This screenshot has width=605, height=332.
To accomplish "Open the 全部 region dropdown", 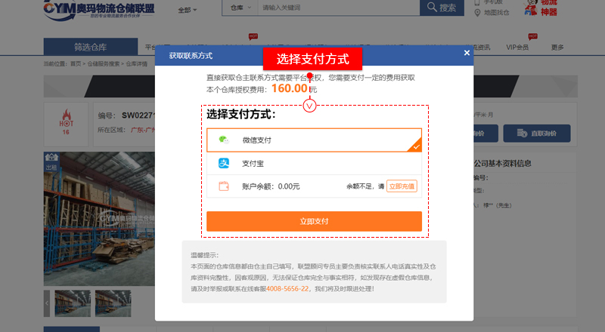I will pyautogui.click(x=187, y=10).
